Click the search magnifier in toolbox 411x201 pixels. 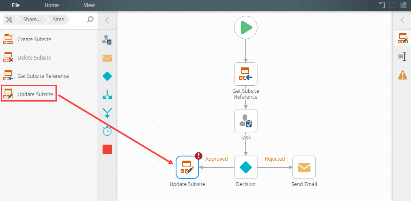[x=90, y=20]
